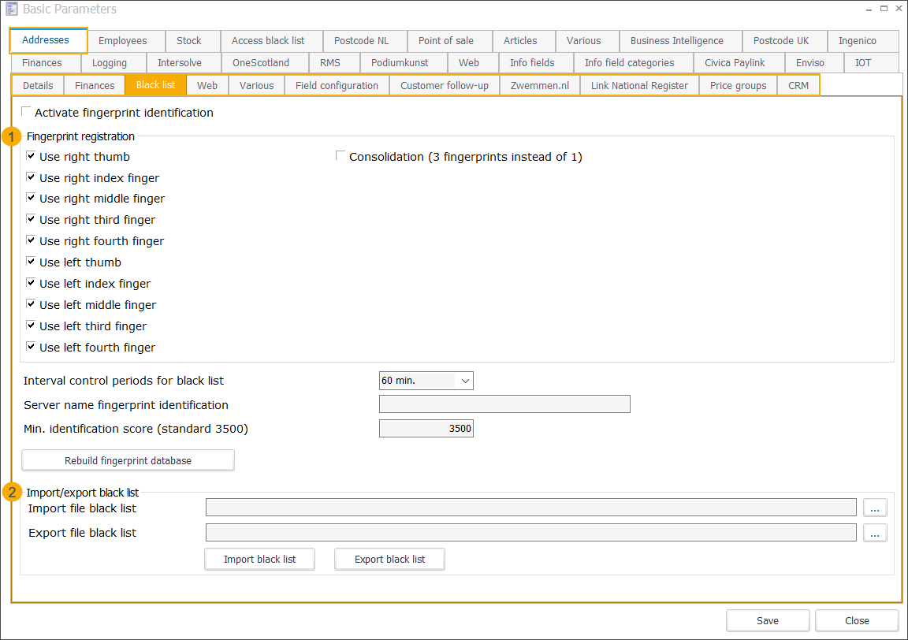
Task: Browse for export file black list
Action: tap(874, 534)
